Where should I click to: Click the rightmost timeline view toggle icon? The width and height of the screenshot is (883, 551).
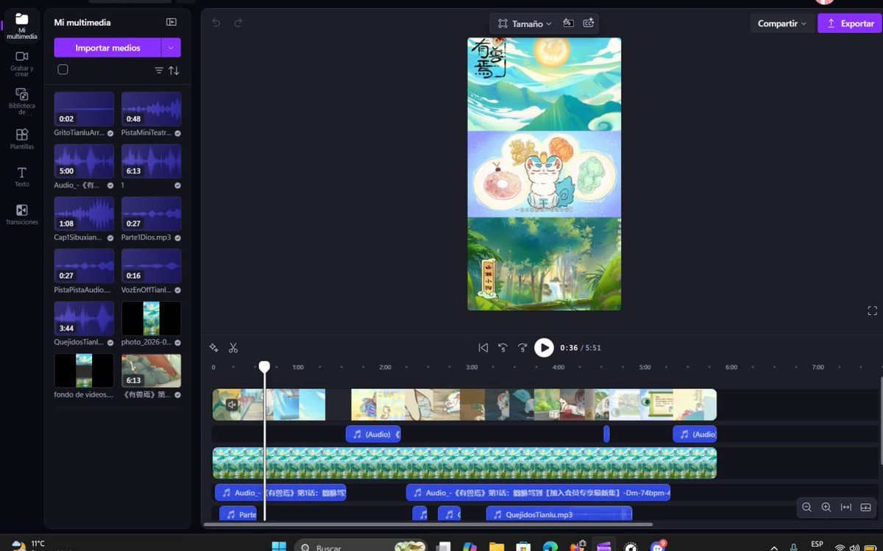click(x=865, y=507)
